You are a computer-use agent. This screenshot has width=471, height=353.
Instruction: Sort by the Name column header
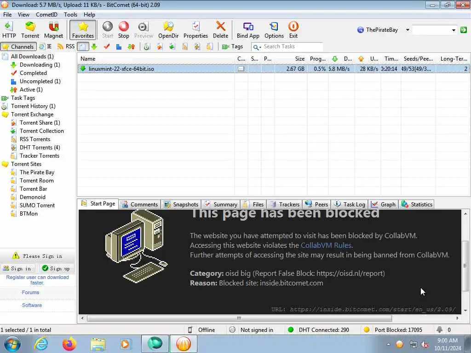coord(156,59)
